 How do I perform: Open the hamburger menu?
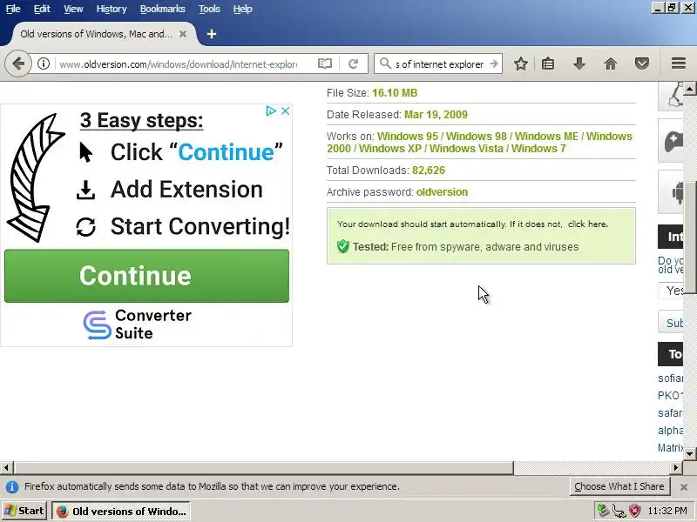(x=679, y=64)
